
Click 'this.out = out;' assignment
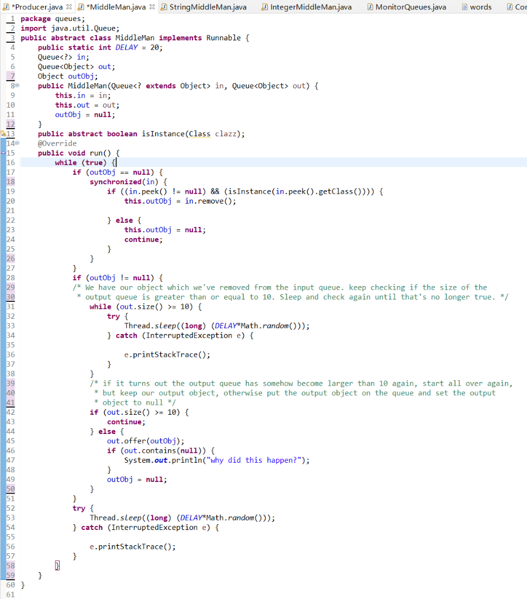click(x=87, y=105)
